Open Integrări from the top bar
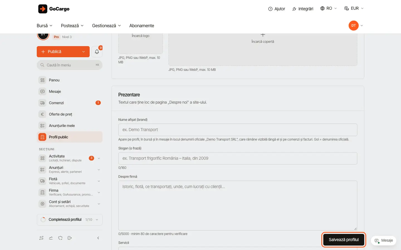Viewport: 401px width, 250px height. click(303, 9)
